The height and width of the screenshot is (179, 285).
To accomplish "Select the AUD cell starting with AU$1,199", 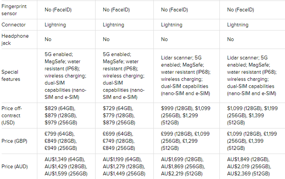I will pos(124,167).
